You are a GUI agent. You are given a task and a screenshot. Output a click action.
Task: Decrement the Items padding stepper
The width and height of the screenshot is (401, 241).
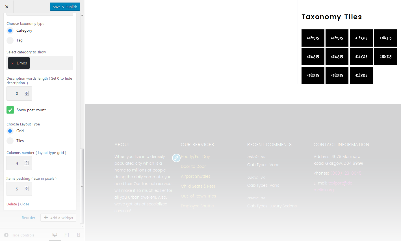tap(27, 190)
